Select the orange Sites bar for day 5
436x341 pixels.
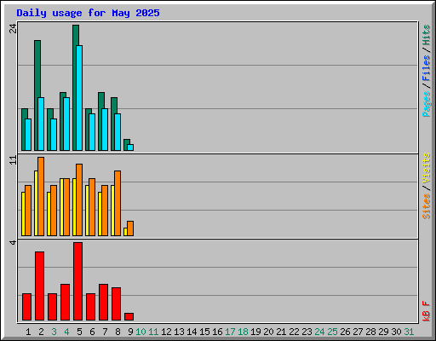click(79, 199)
